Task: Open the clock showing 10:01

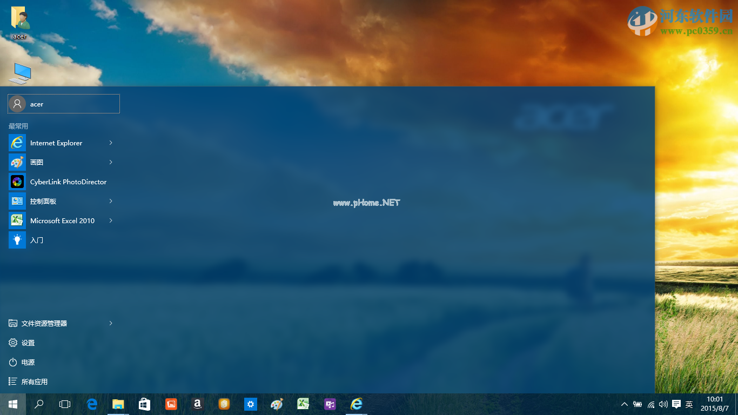Action: [x=715, y=404]
